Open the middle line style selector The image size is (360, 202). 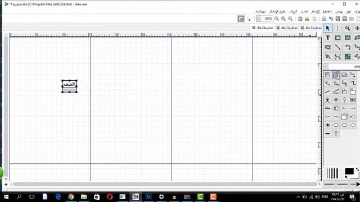click(x=343, y=184)
